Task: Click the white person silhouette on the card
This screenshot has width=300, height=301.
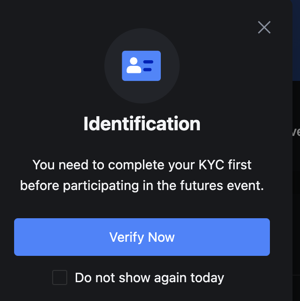Action: click(134, 65)
